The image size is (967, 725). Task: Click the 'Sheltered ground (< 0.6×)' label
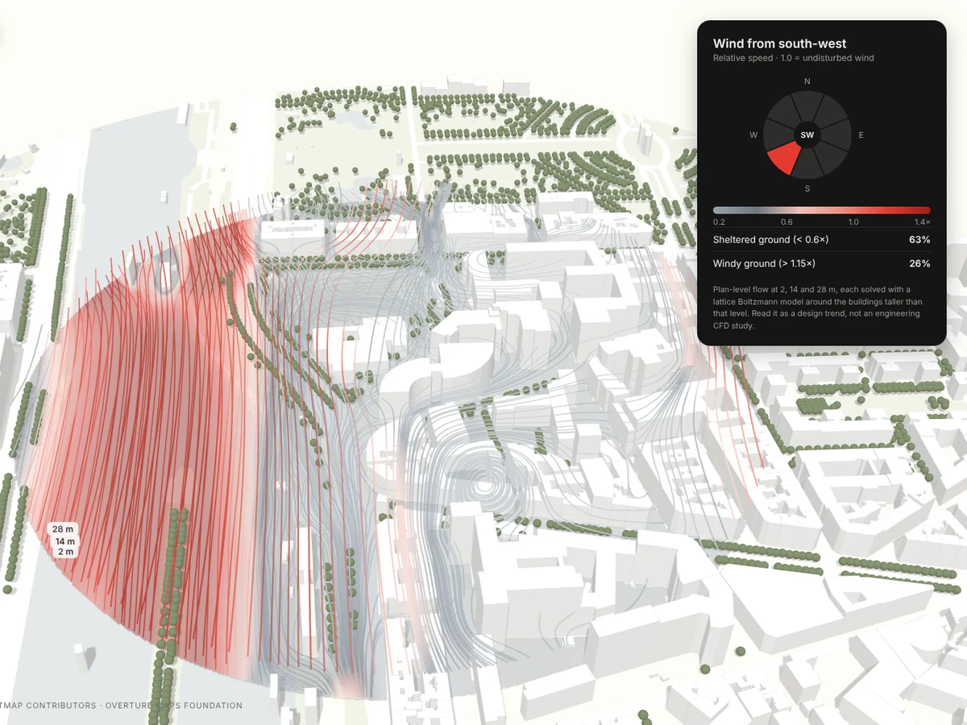(771, 240)
